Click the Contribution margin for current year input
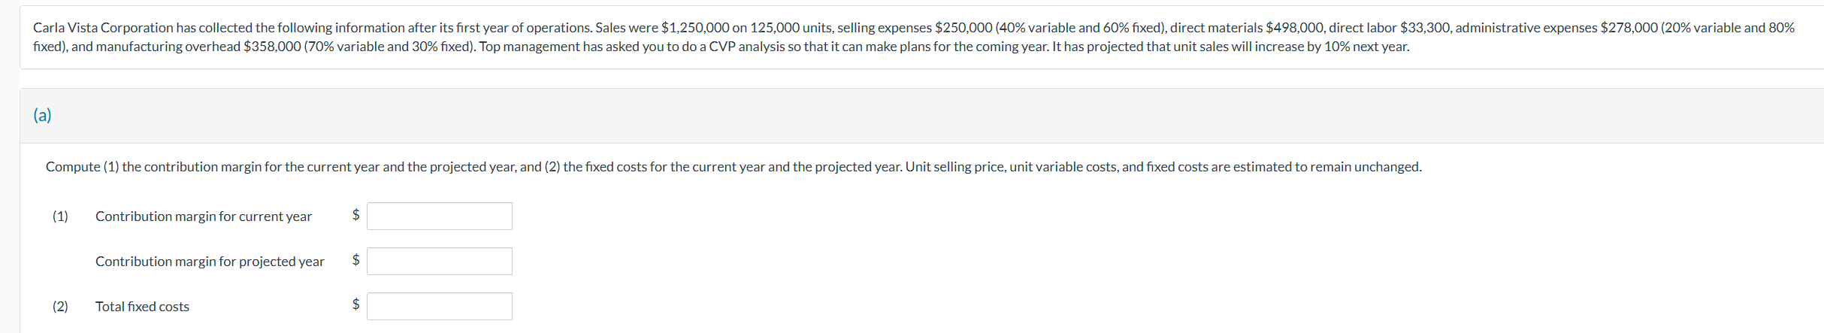 tap(440, 216)
